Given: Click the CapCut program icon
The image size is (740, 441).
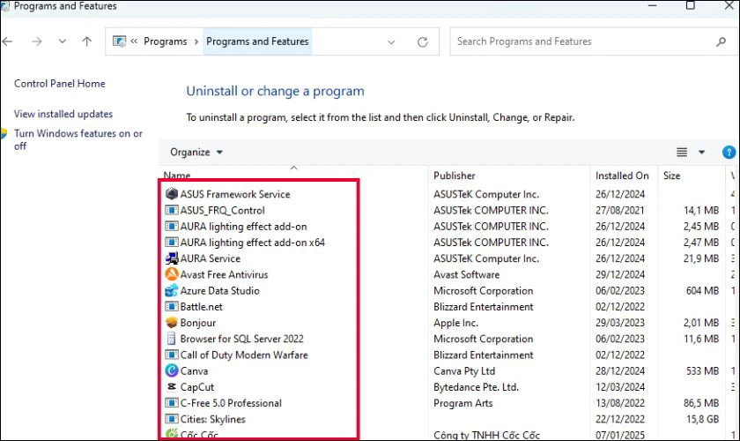Looking at the screenshot, I should click(x=171, y=386).
